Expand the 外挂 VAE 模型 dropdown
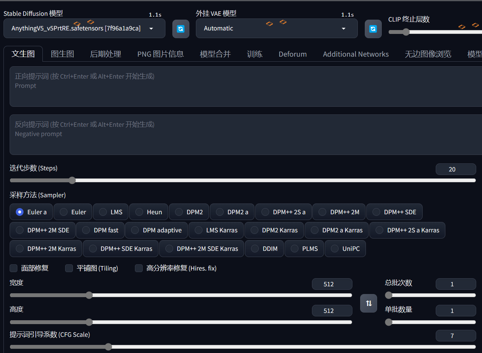The width and height of the screenshot is (482, 353). point(276,29)
